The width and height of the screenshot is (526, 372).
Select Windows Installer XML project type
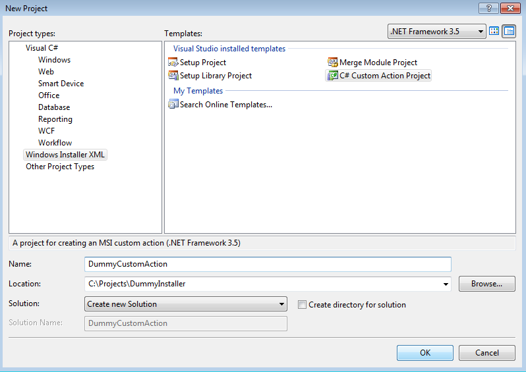tap(65, 155)
